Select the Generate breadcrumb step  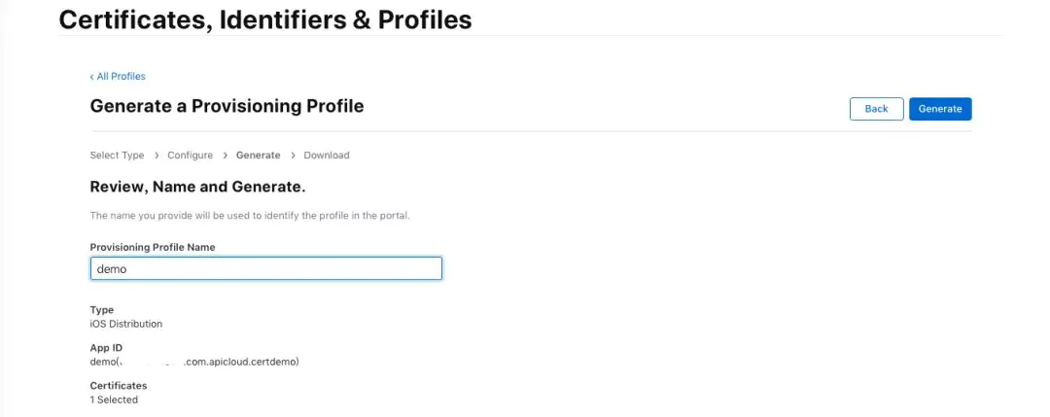tap(258, 156)
